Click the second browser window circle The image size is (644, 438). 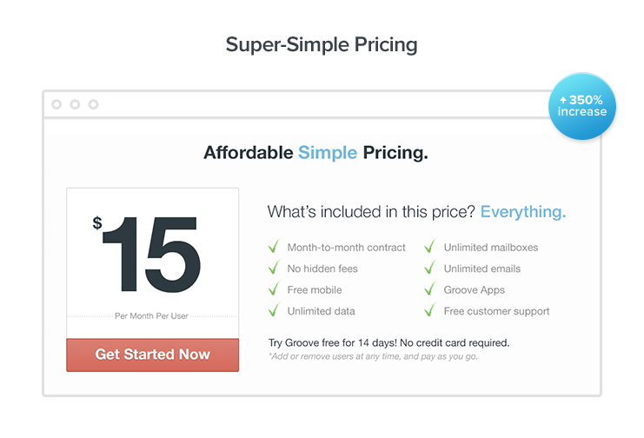[x=75, y=104]
